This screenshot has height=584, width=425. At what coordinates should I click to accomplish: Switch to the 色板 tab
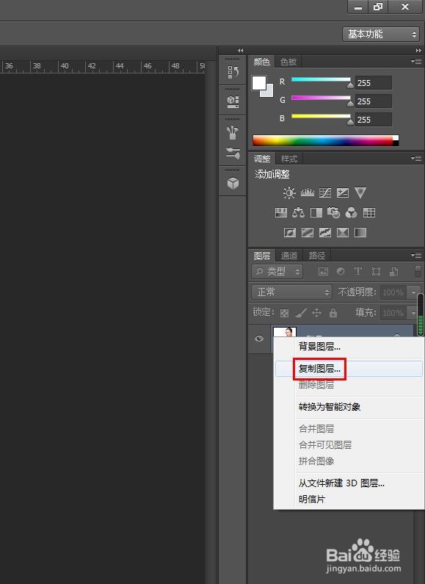coord(288,62)
